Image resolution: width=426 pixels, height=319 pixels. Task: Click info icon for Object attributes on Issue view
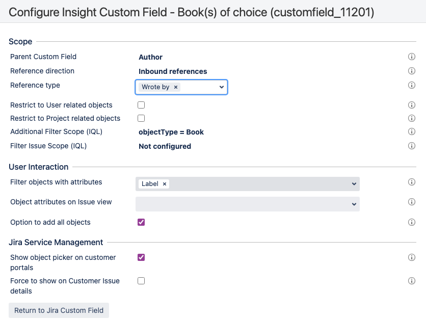(412, 202)
